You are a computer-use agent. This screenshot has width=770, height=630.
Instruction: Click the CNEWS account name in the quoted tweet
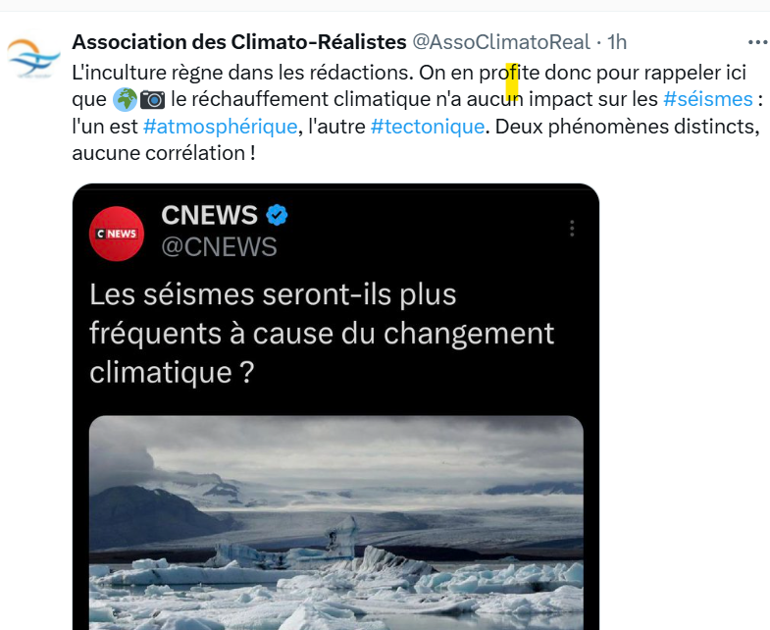209,215
